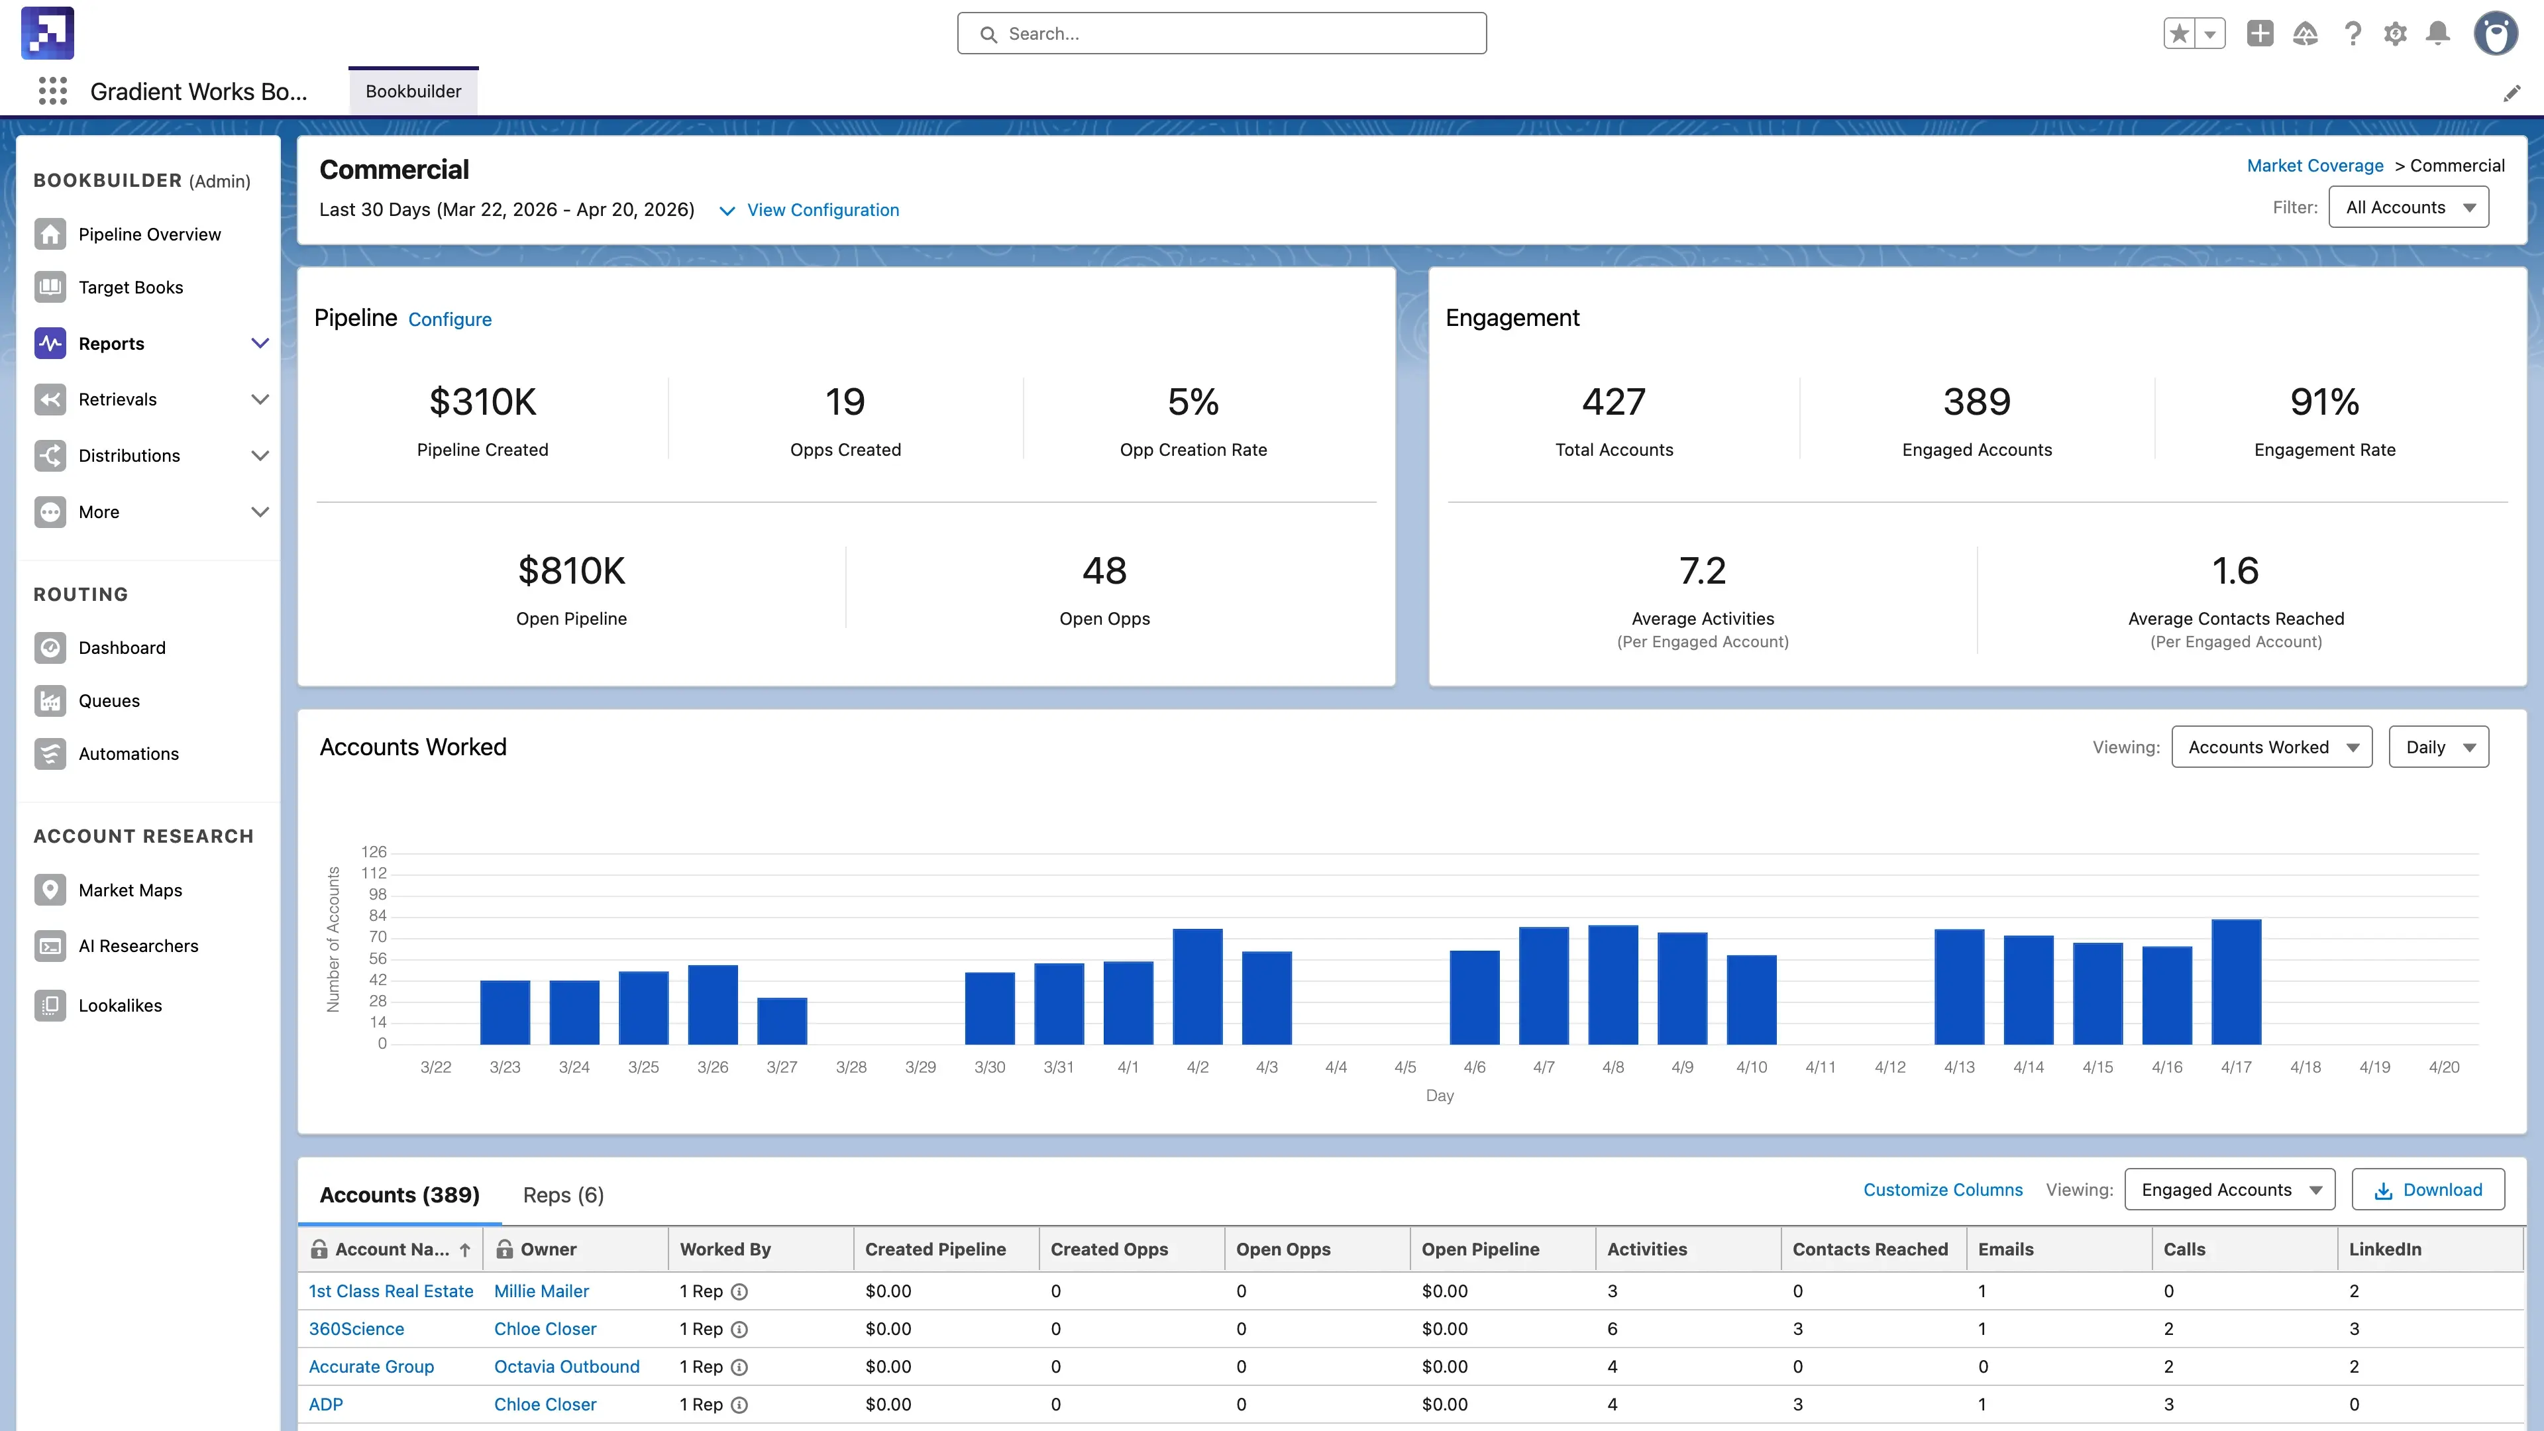Click the Download button

click(x=2427, y=1190)
